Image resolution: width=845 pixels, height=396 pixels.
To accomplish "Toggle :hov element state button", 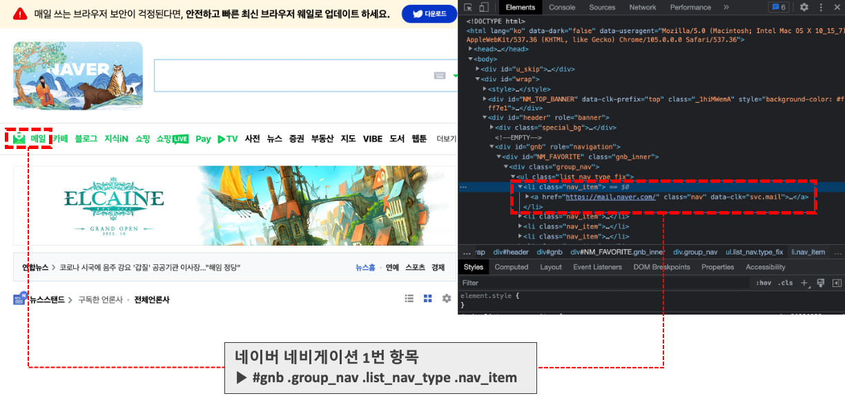I will pos(764,283).
